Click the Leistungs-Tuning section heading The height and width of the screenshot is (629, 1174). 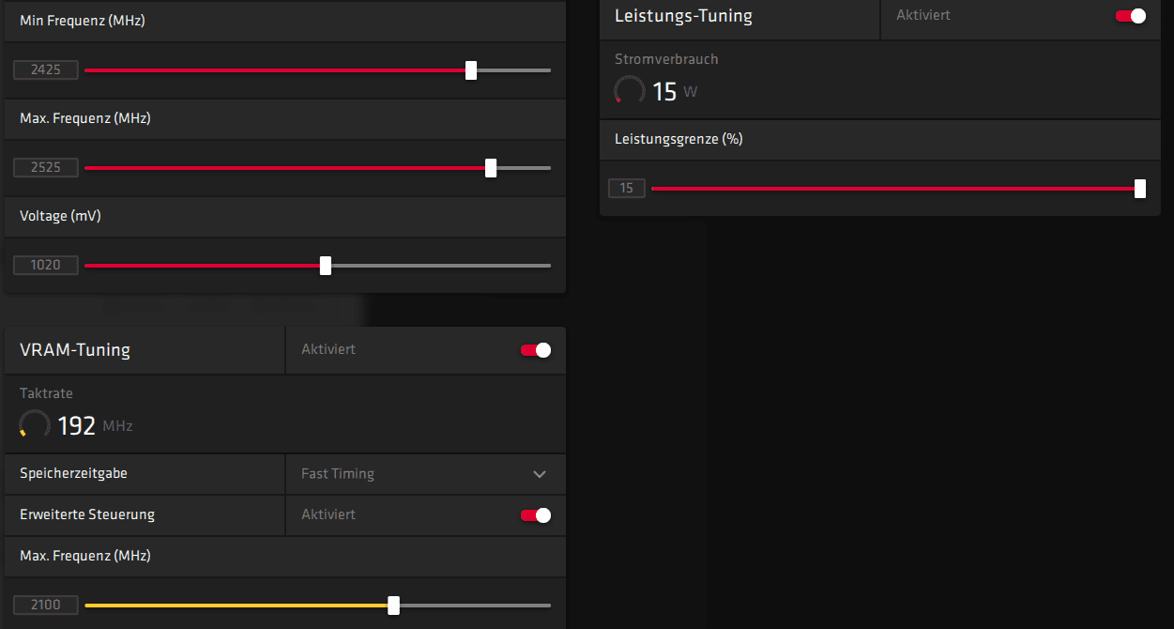tap(683, 16)
